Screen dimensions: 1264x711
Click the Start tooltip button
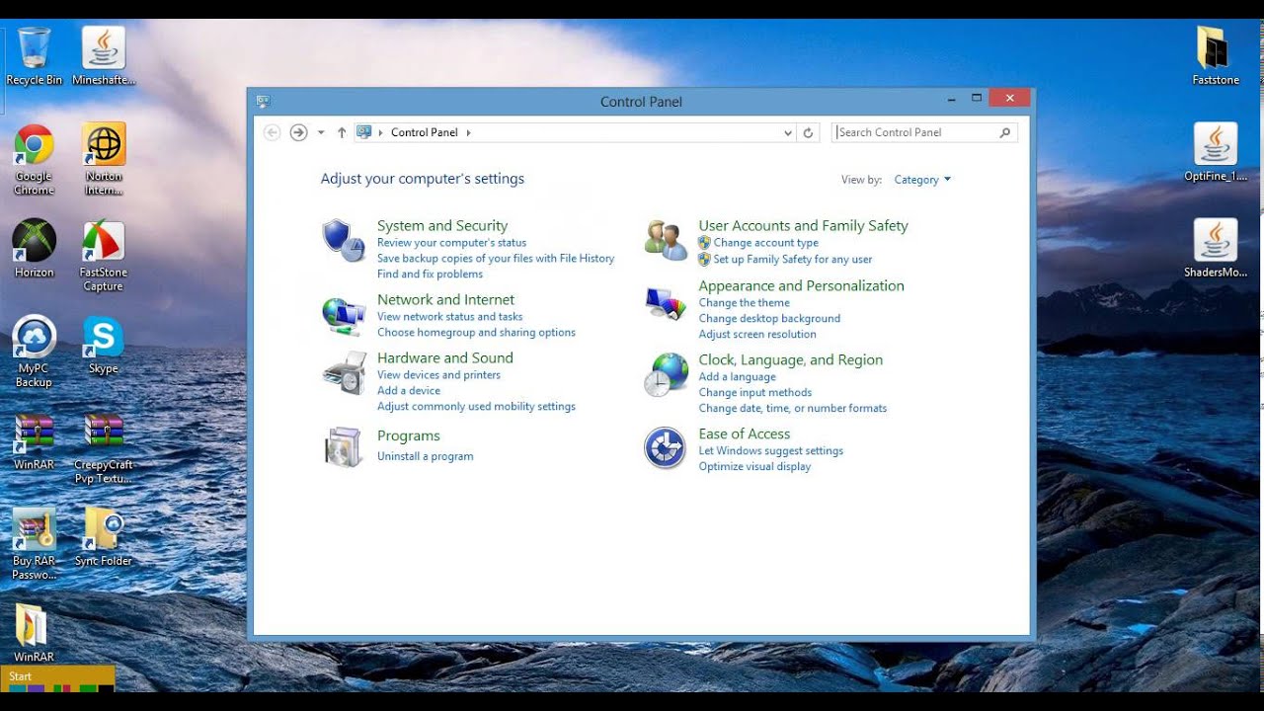point(59,678)
